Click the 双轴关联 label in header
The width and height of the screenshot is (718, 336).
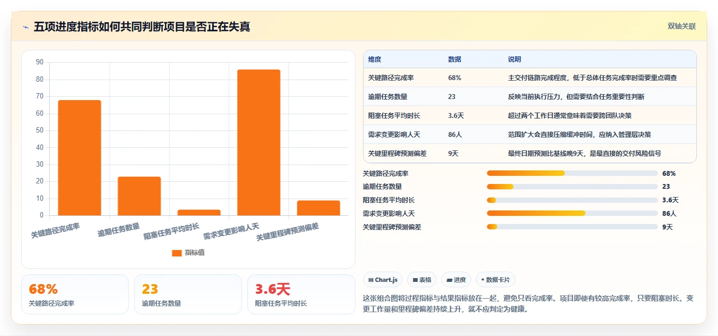[681, 27]
